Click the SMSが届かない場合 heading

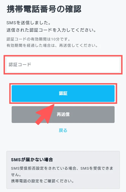pyautogui.click(x=32, y=159)
